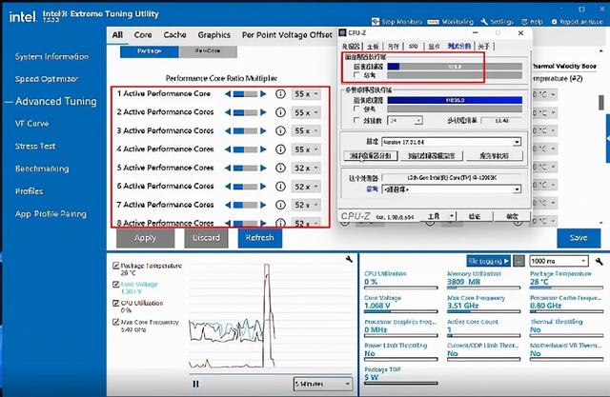Open Monitoring from the top toolbar
Viewport: 610px width, 397px height.
451,22
